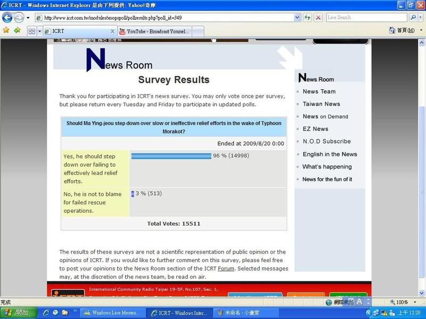Click the 100% zoom level button
The width and height of the screenshot is (426, 319).
[399, 302]
